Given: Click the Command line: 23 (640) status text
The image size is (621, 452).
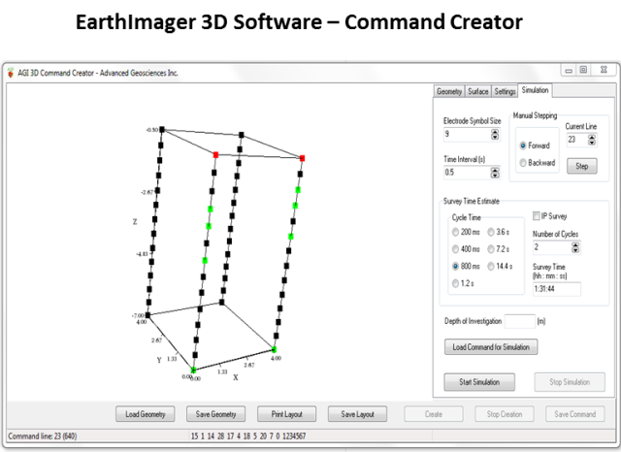Looking at the screenshot, I should (43, 436).
